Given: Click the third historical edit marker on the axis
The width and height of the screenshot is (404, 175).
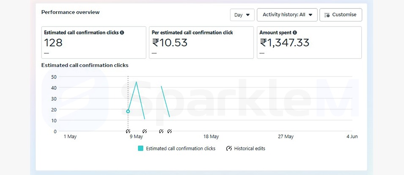Looking at the screenshot, I should pos(161,131).
